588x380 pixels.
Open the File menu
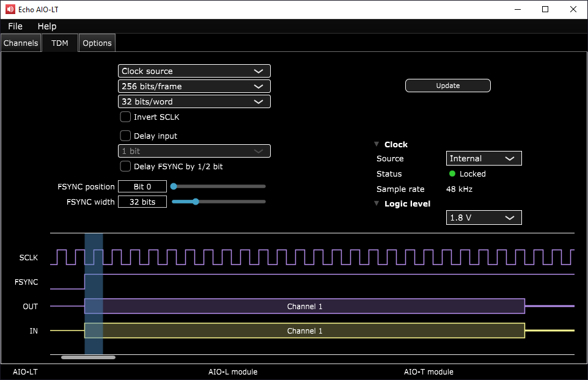click(x=15, y=26)
